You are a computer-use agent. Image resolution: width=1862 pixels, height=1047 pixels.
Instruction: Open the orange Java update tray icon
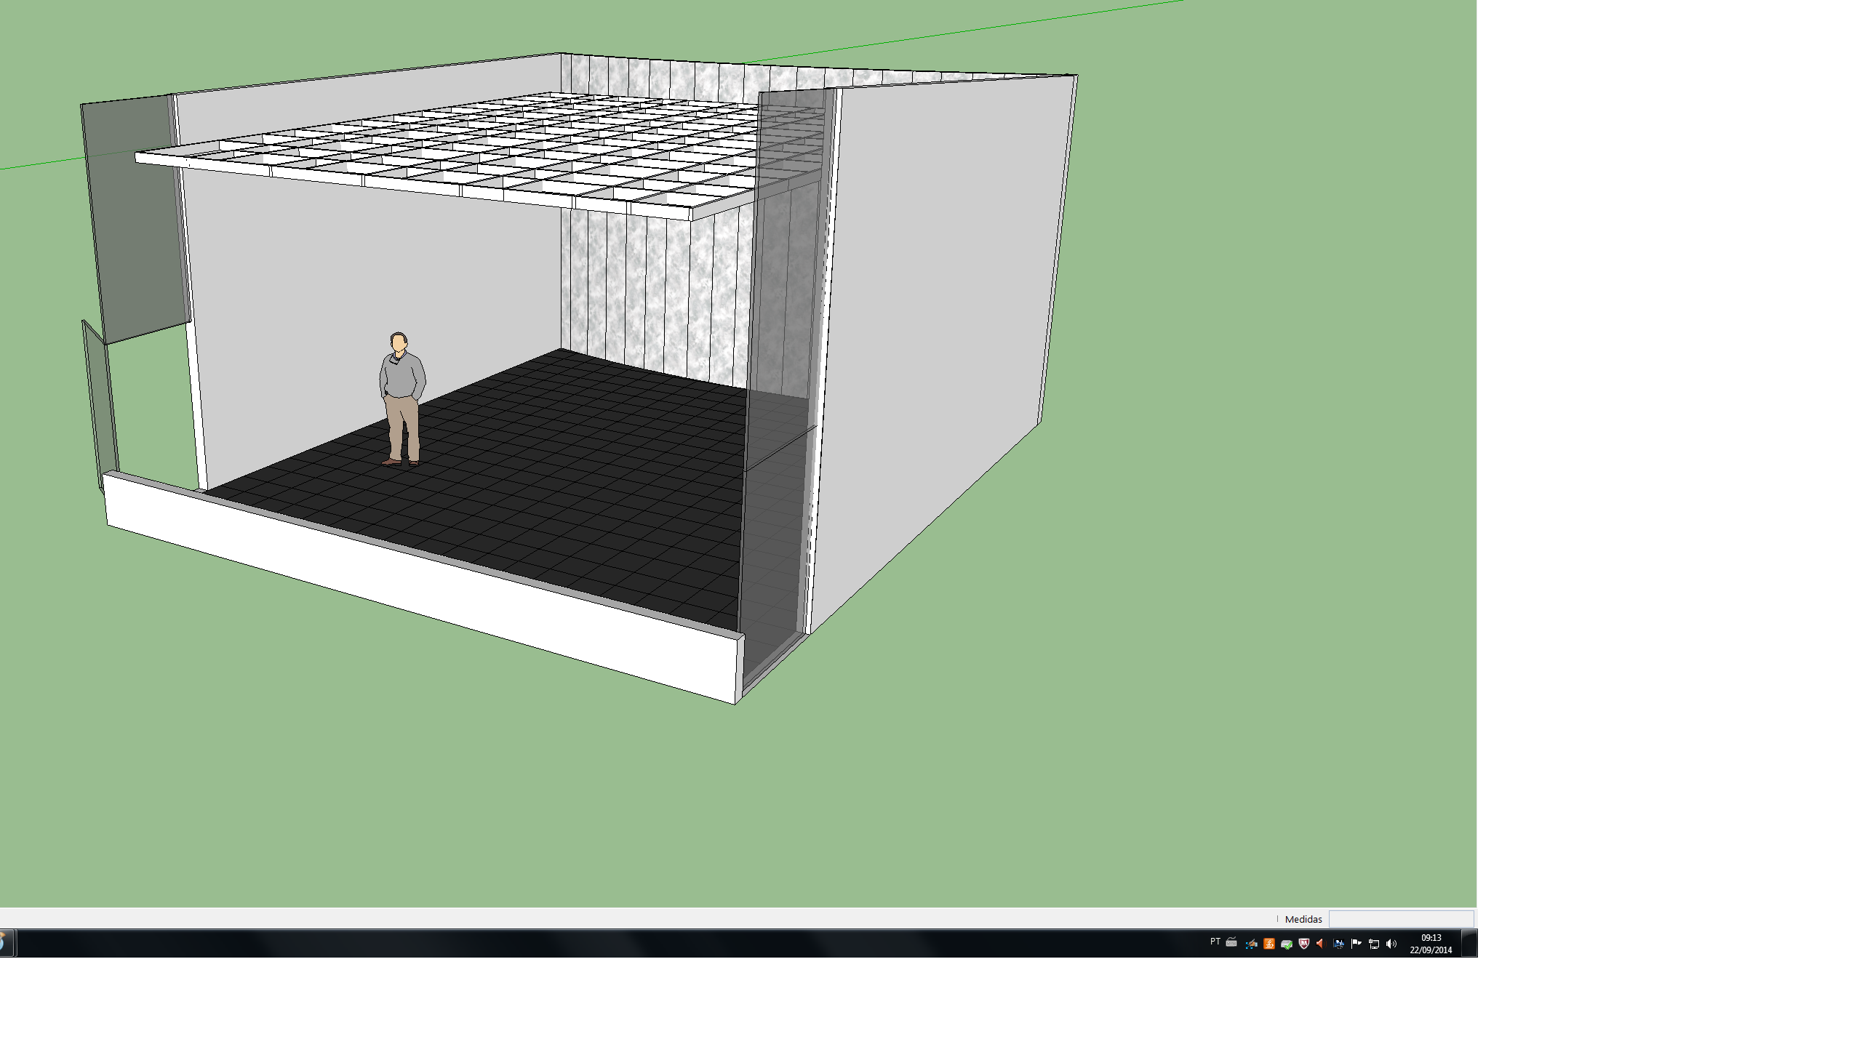pos(1268,944)
